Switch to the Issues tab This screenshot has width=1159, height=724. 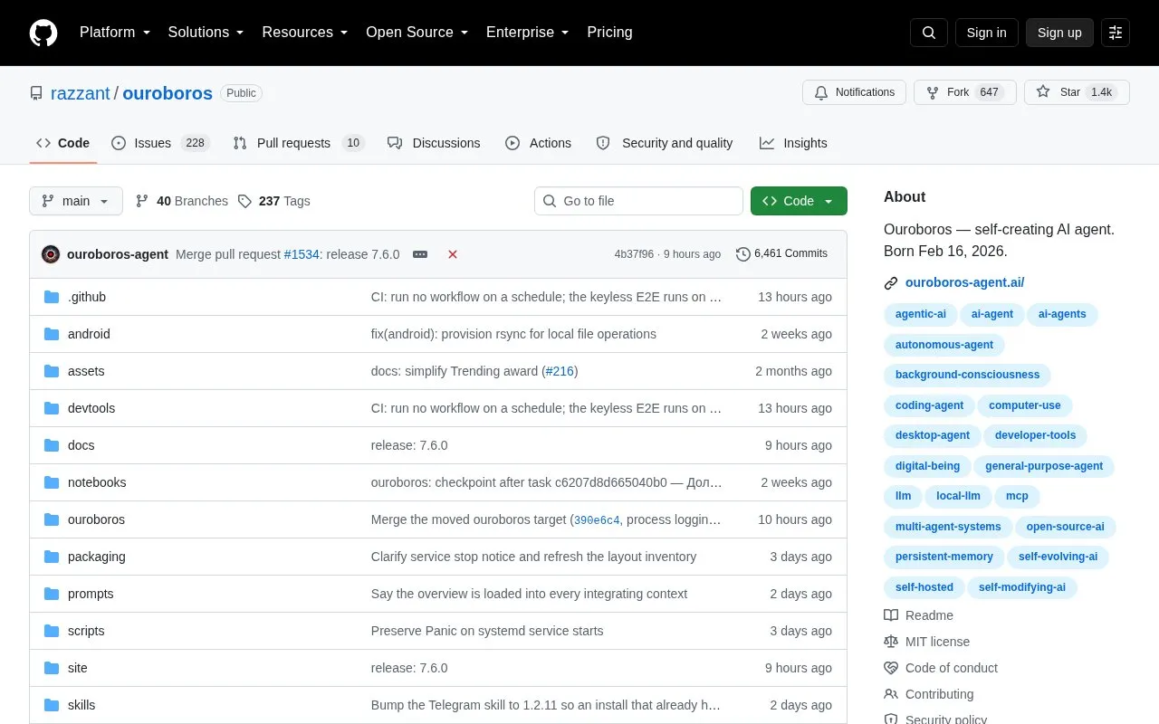(x=160, y=143)
